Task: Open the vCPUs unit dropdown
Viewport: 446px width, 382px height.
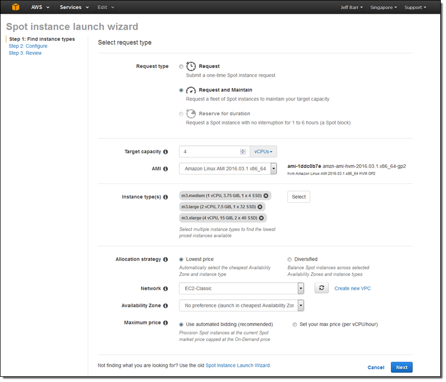Action: (x=263, y=152)
